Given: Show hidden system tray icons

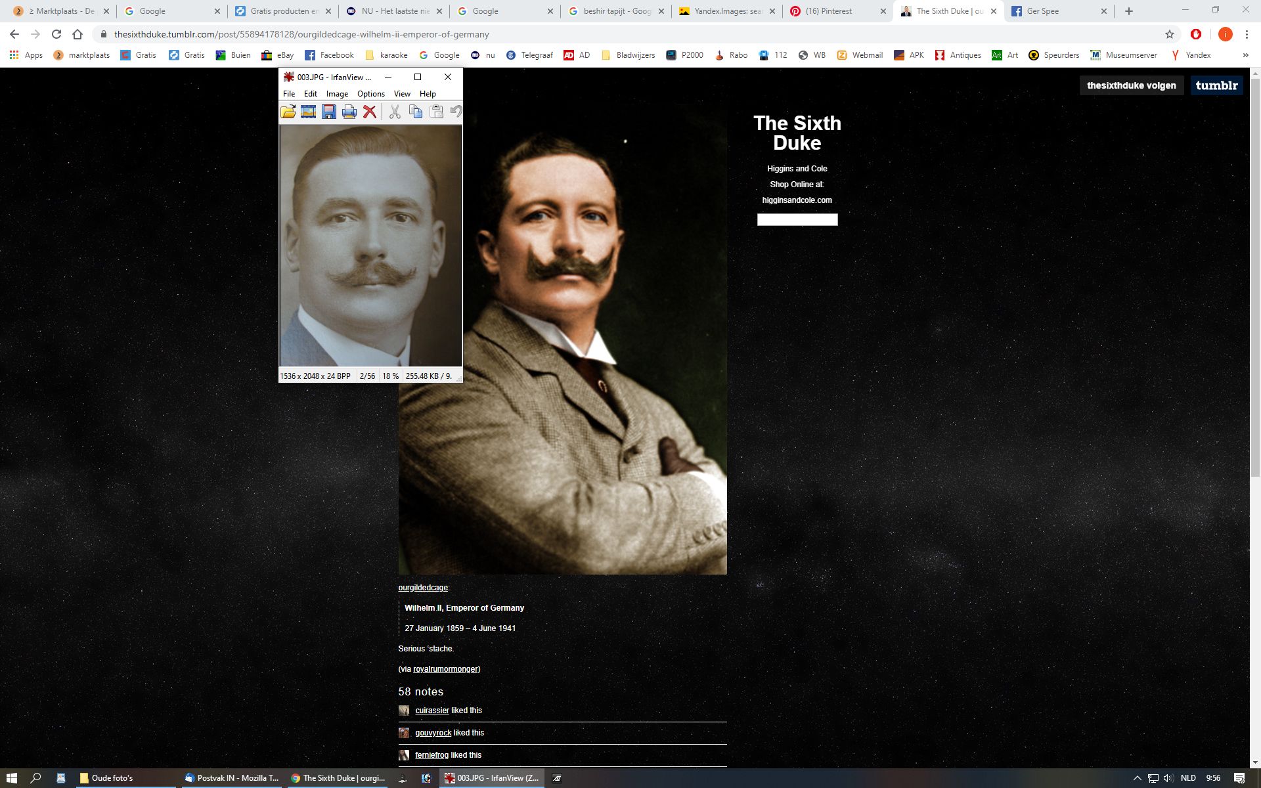Looking at the screenshot, I should (1138, 778).
